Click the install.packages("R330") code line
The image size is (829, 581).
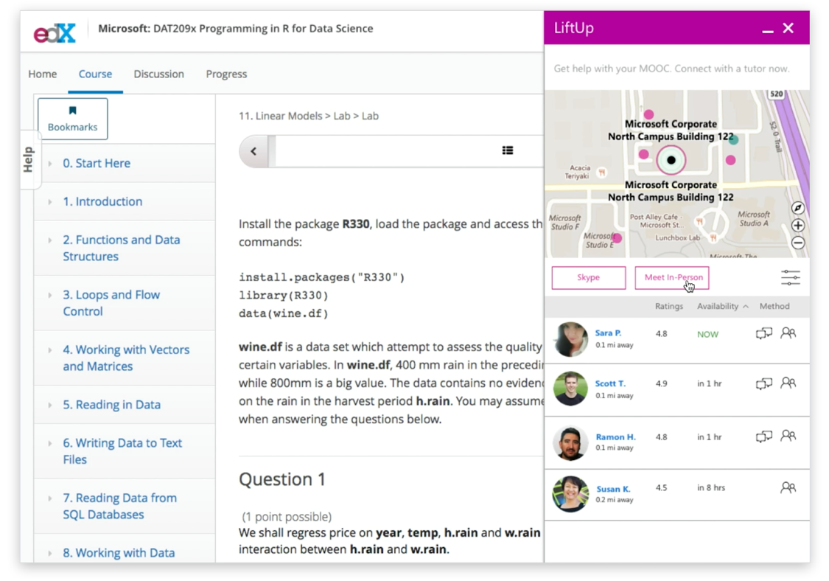(321, 277)
